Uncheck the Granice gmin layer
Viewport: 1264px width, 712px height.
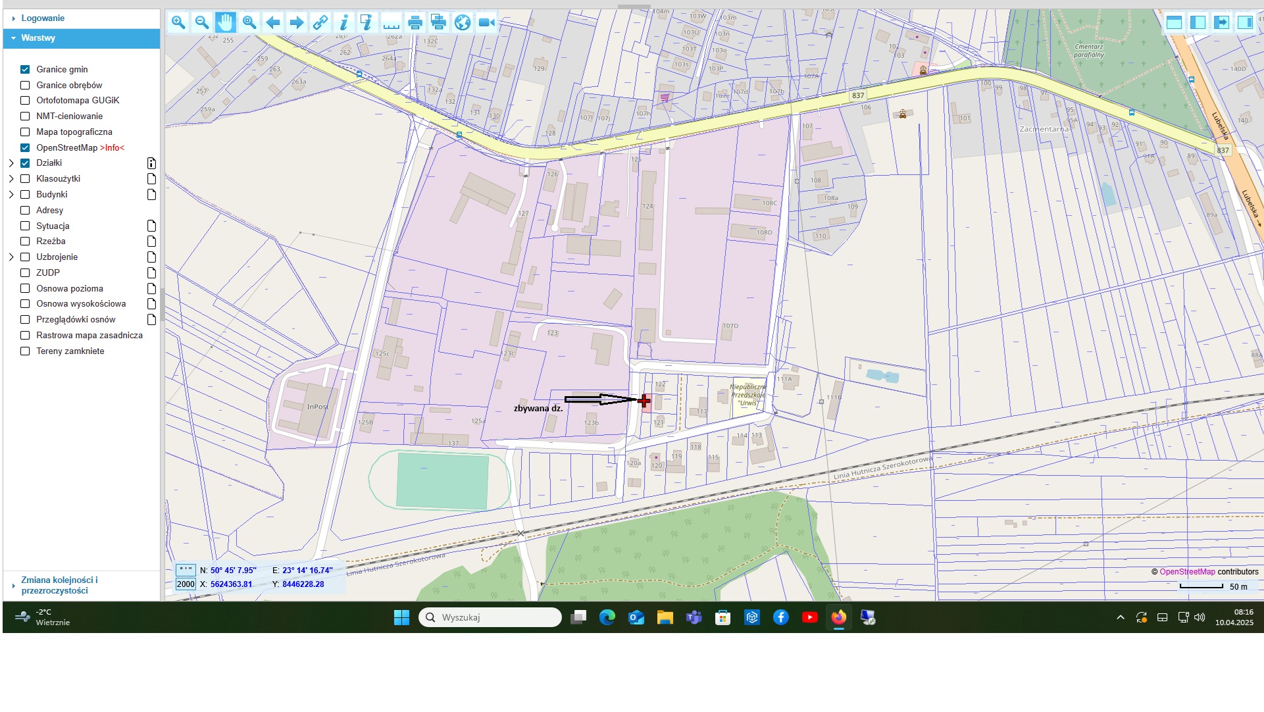point(25,69)
